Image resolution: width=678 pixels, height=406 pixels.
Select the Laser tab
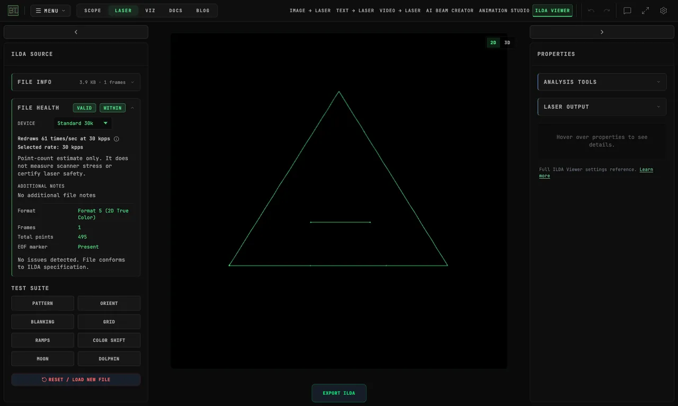click(x=123, y=11)
